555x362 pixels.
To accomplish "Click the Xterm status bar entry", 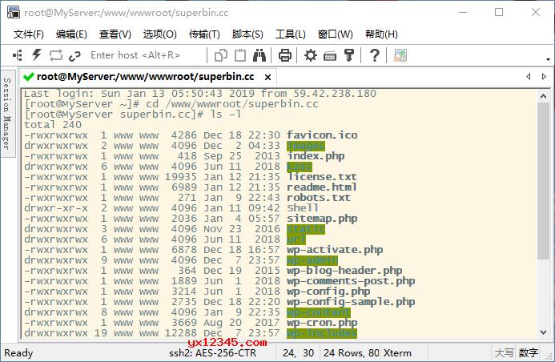I will tap(397, 353).
